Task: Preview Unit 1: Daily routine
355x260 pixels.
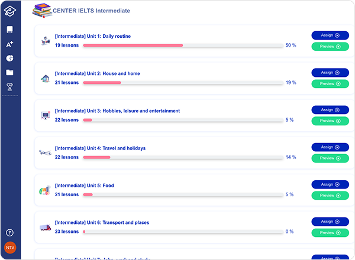Action: (x=330, y=46)
